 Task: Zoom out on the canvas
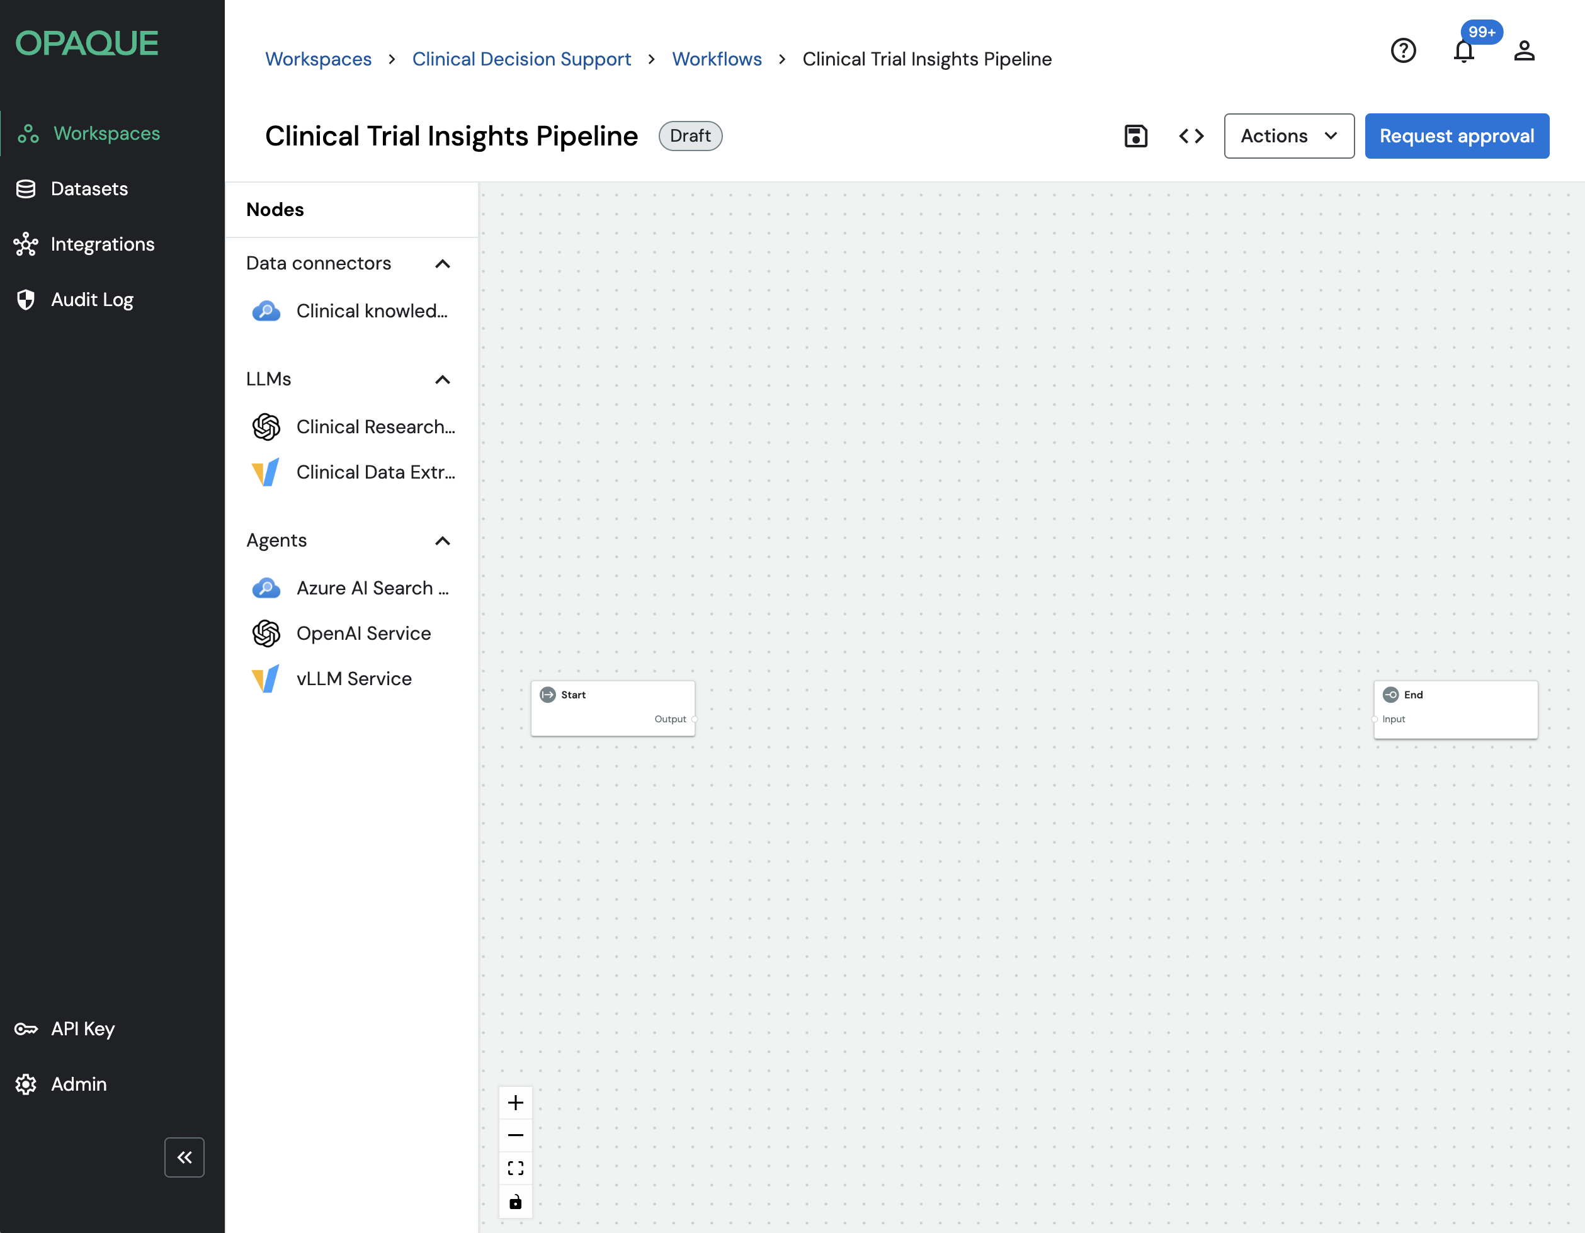coord(515,1135)
